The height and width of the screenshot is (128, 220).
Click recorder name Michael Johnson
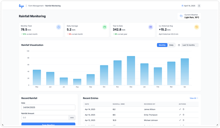(x=151, y=120)
